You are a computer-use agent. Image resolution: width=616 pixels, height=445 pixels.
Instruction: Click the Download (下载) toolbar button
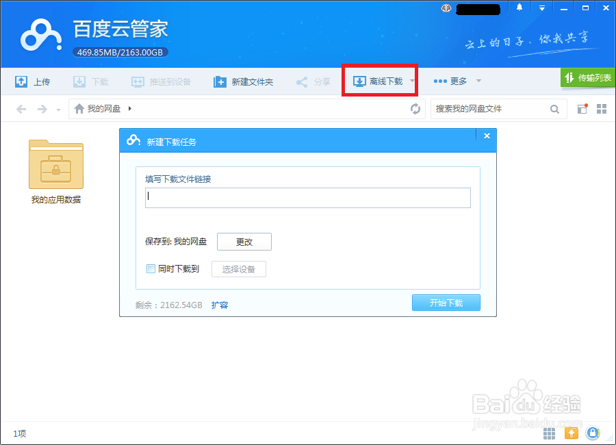point(91,81)
